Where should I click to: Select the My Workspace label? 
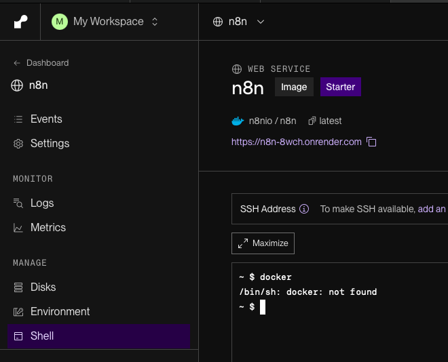[109, 22]
